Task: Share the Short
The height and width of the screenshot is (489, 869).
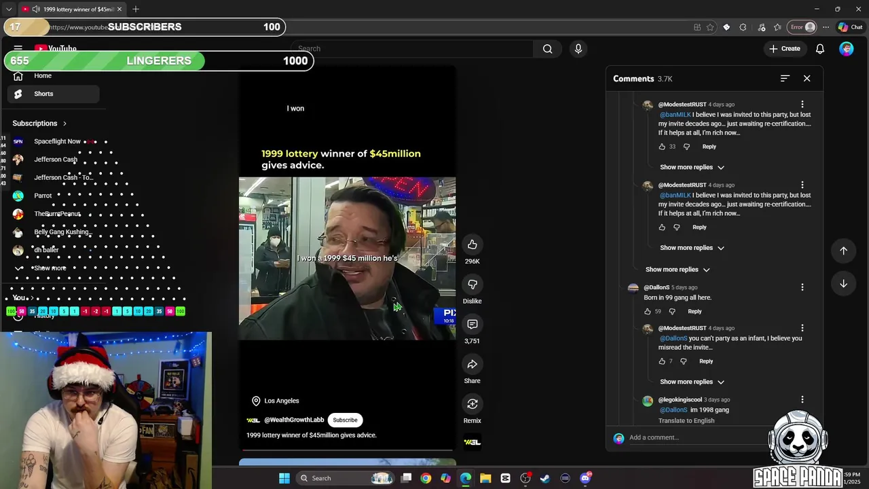Action: click(x=473, y=365)
